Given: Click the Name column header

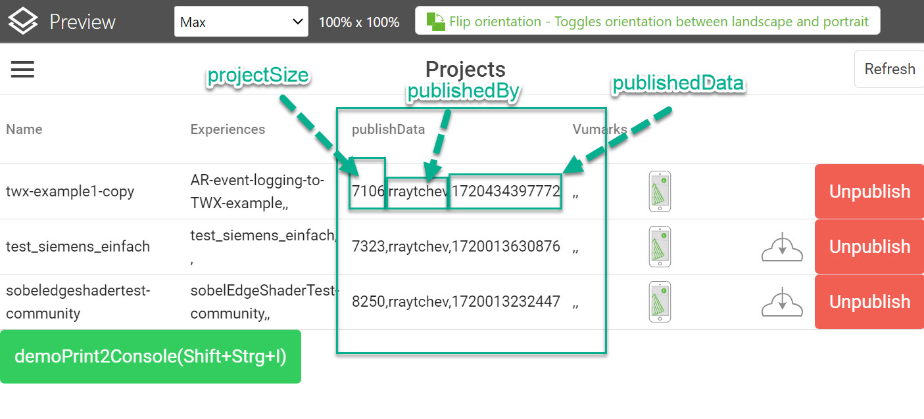Looking at the screenshot, I should click(x=24, y=129).
